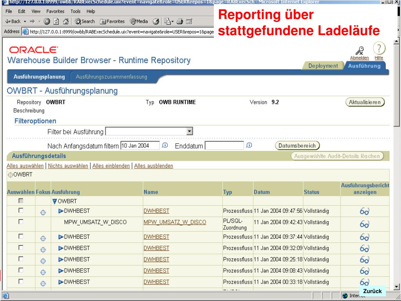
Task: Go to the Home page icon
Action: (66, 22)
